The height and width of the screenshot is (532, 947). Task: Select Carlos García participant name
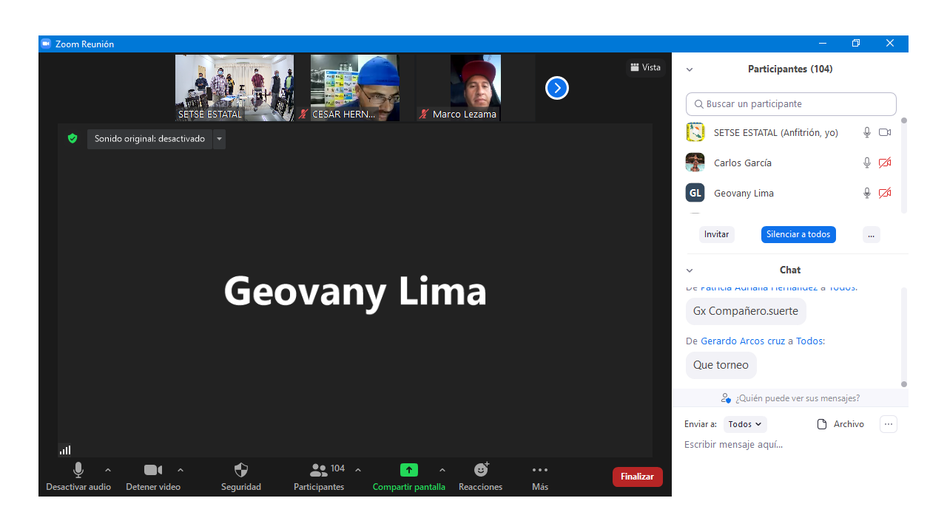743,163
